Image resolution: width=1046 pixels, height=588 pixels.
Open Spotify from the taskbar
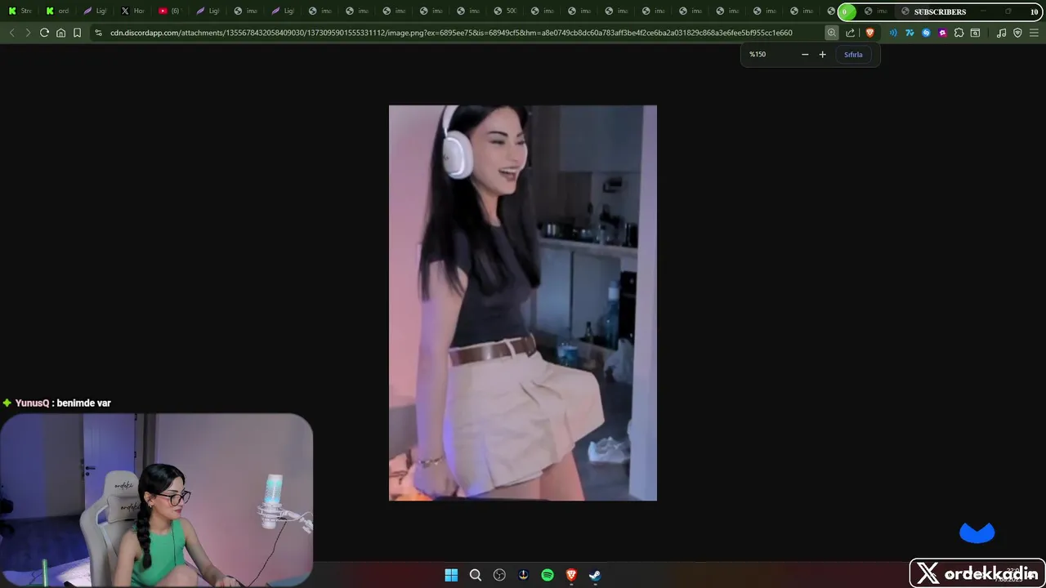(x=548, y=575)
